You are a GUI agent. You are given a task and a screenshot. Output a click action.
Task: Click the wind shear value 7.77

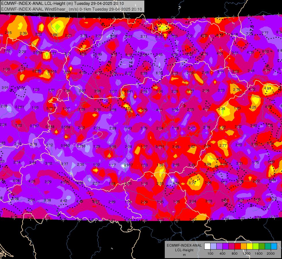pos(265,33)
